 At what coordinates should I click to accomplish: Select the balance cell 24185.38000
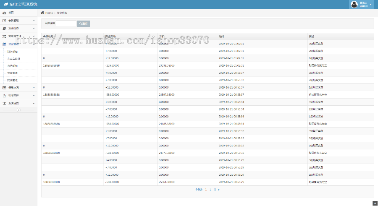(167, 124)
